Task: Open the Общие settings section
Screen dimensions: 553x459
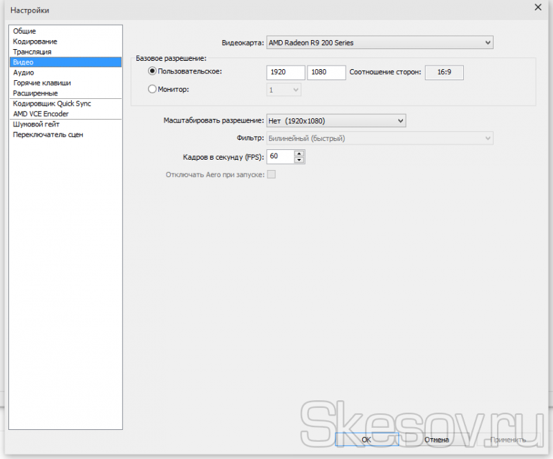Action: [x=24, y=31]
